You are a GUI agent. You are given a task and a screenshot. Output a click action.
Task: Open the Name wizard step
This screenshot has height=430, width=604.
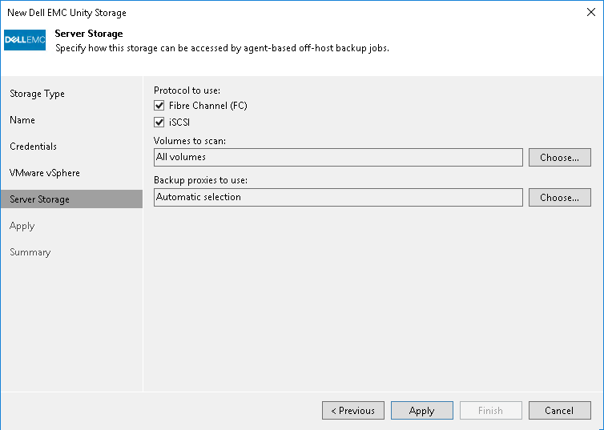pos(22,120)
